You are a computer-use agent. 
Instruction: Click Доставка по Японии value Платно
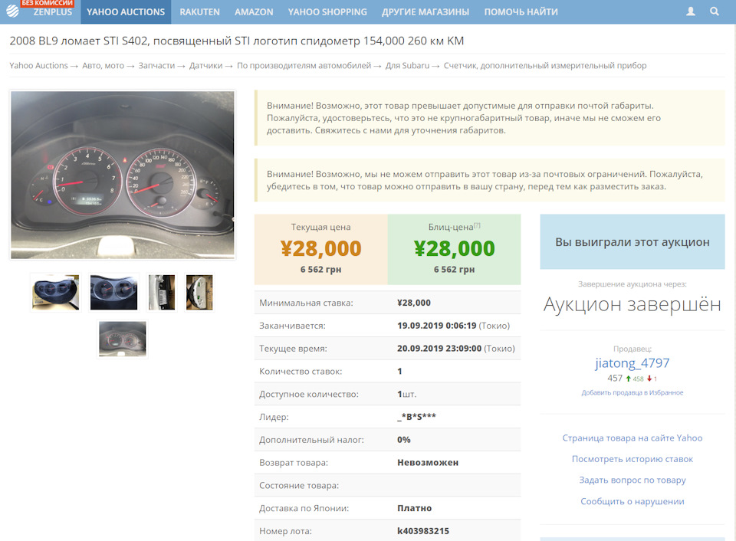pos(415,508)
